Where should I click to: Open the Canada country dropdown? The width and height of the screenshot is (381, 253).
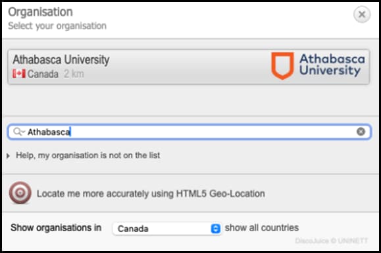coord(166,229)
